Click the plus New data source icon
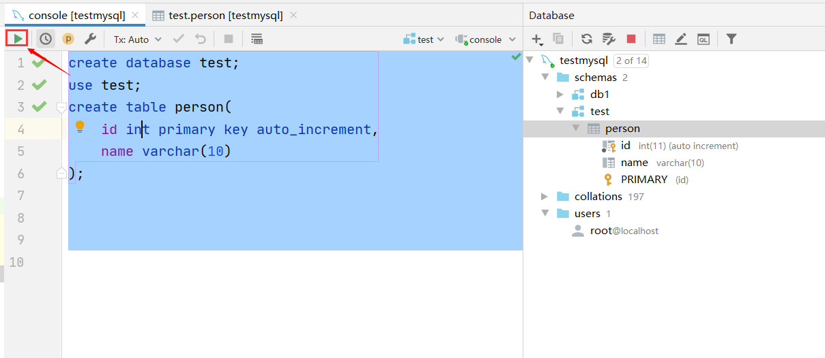Image resolution: width=825 pixels, height=358 pixels. (537, 39)
